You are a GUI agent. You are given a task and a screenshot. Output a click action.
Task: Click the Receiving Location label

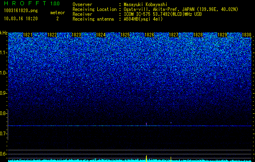(94, 9)
